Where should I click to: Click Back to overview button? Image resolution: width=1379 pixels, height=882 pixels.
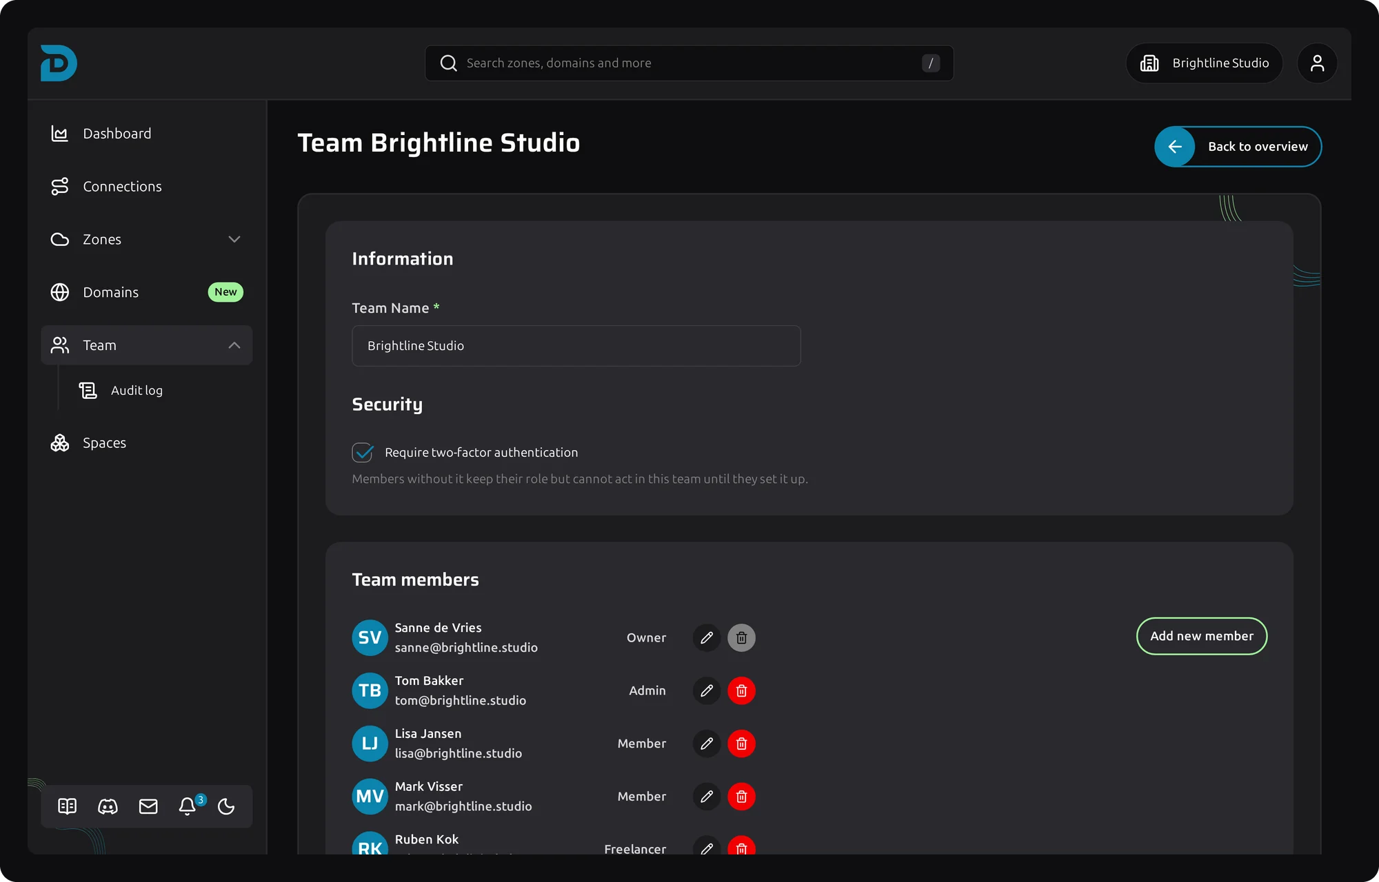pos(1238,147)
